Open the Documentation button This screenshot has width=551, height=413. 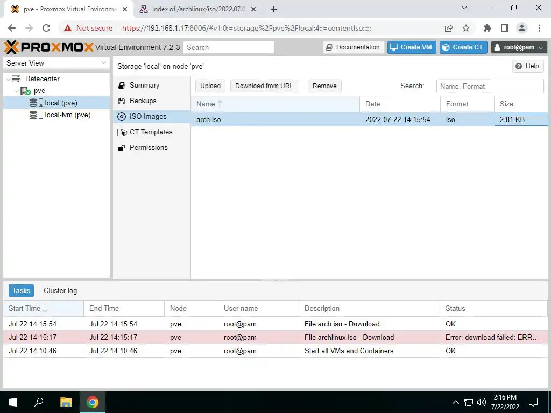[353, 47]
